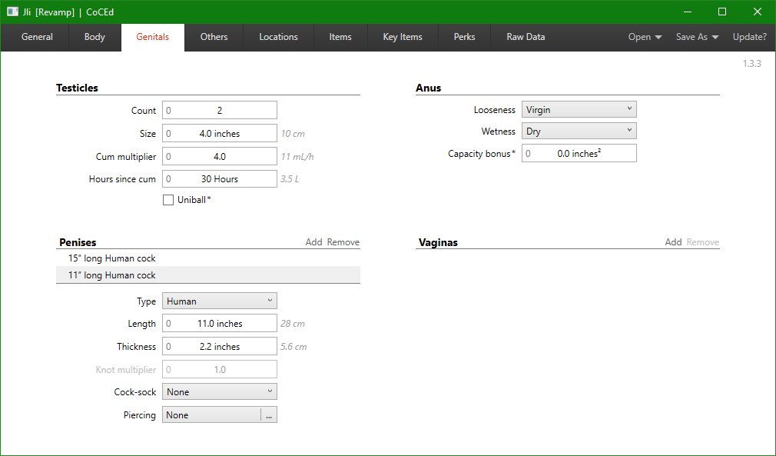Click Remove in the Penises section
Screen dimensions: 776x456
point(343,242)
